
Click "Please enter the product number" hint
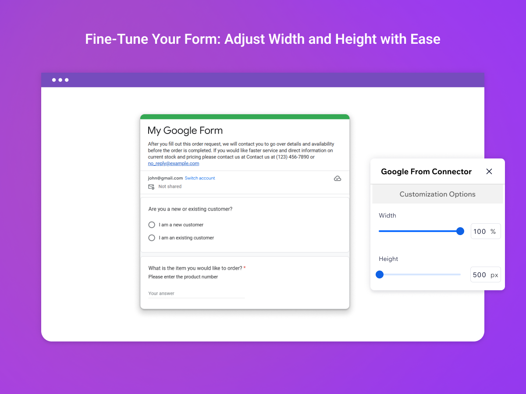coord(183,277)
